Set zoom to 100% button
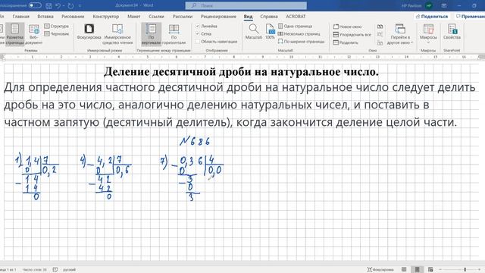Viewport: 485px width, 273px height. [x=270, y=32]
